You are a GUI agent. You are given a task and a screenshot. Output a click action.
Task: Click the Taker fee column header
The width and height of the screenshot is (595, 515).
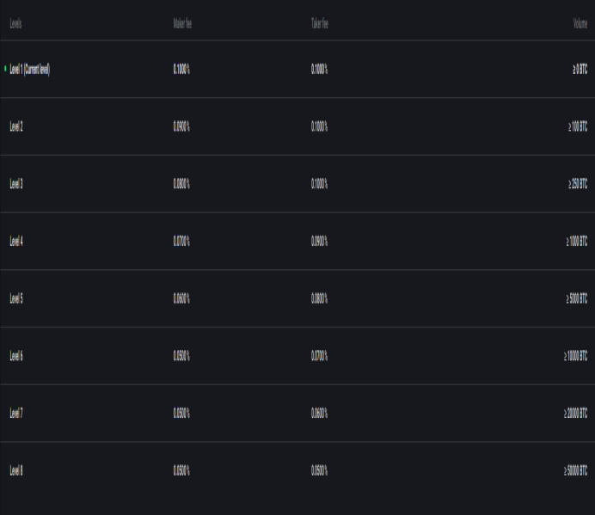pyautogui.click(x=320, y=24)
